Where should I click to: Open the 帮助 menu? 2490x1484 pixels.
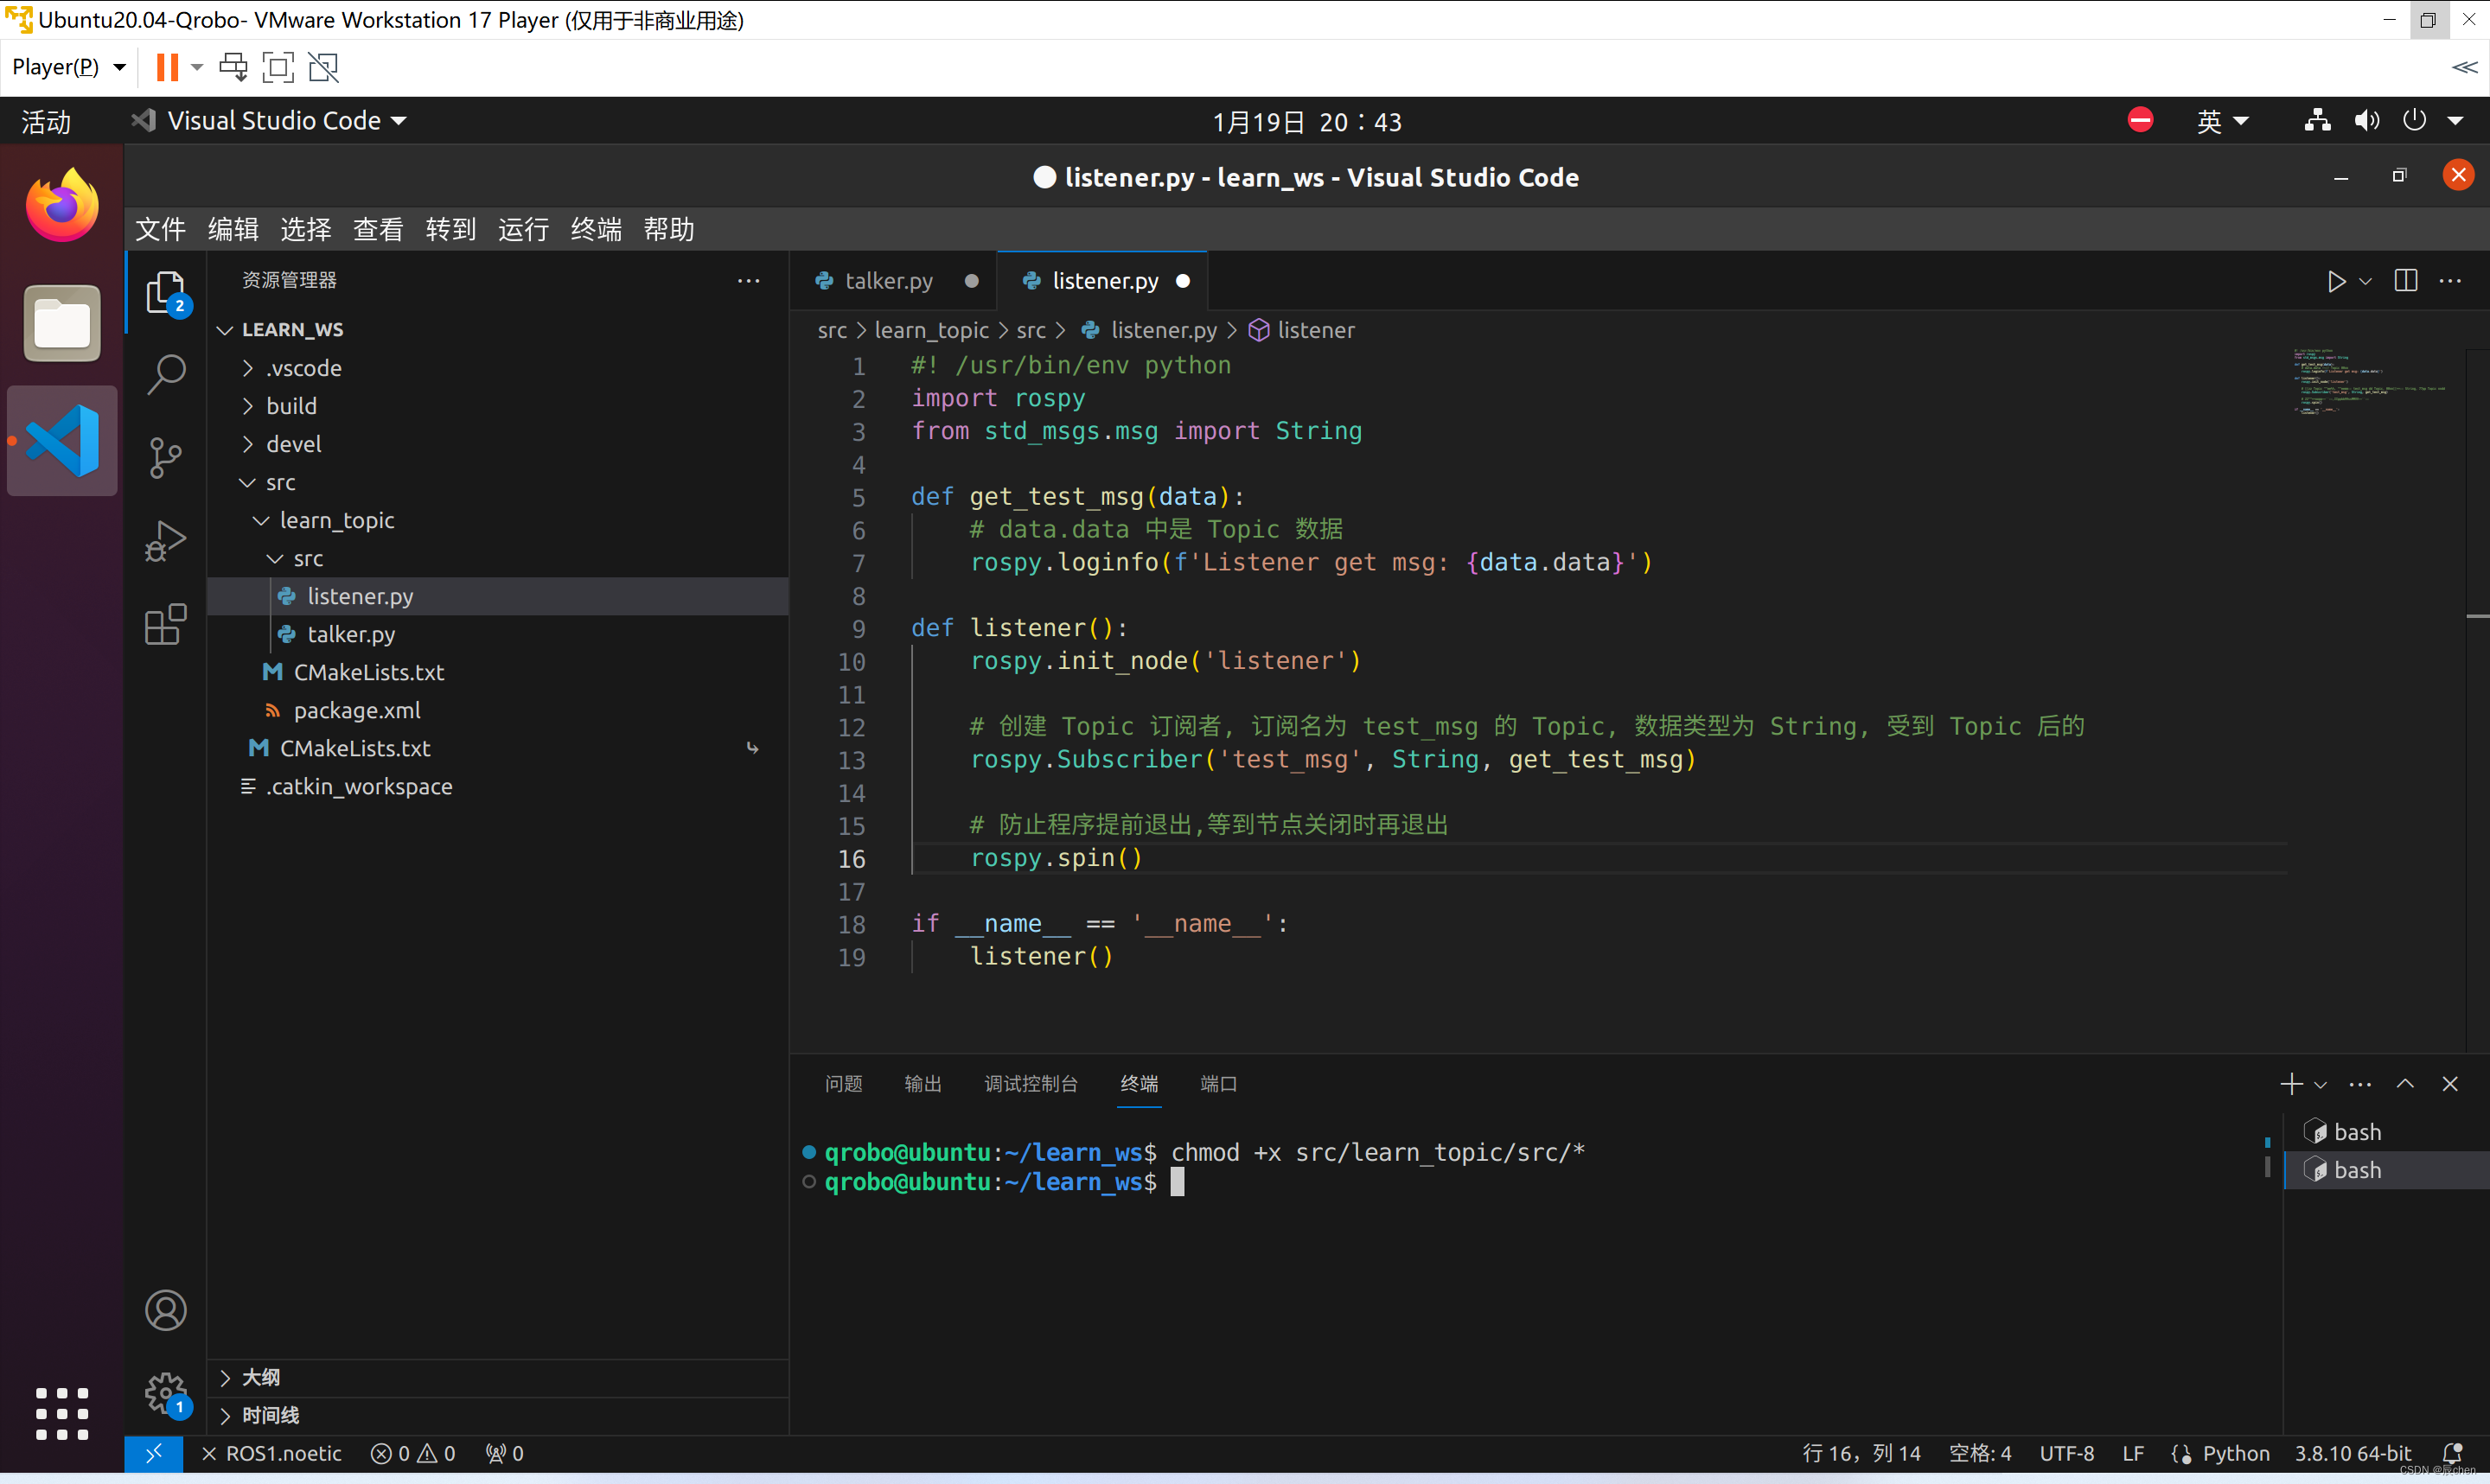[x=668, y=229]
